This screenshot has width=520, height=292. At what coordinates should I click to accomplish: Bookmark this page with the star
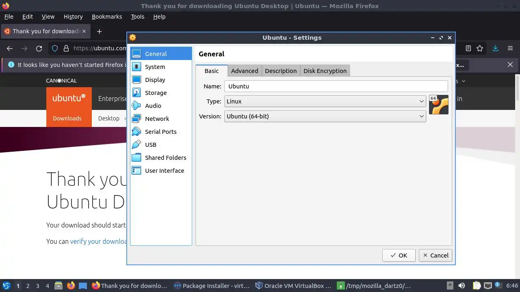click(480, 48)
